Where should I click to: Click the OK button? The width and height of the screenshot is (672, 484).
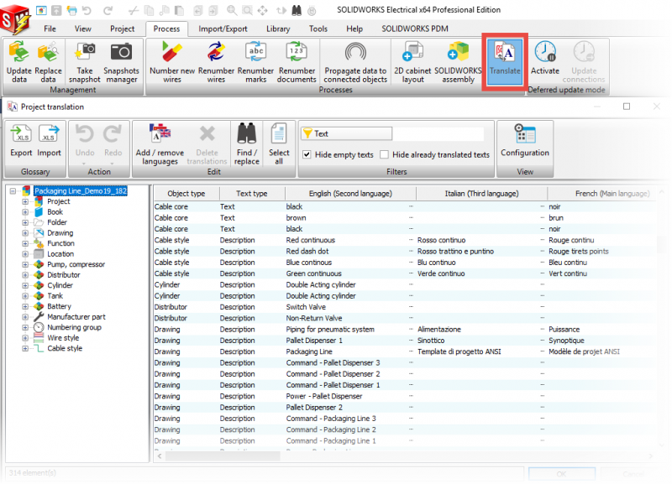(561, 474)
